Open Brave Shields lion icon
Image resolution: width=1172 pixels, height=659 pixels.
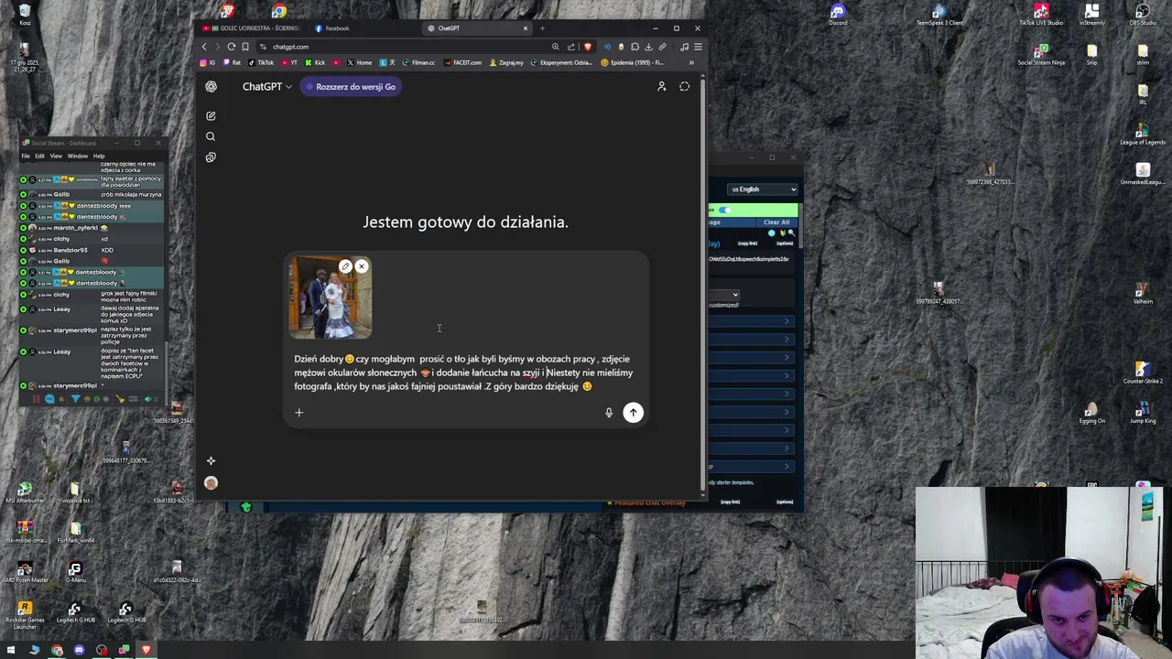pos(588,47)
